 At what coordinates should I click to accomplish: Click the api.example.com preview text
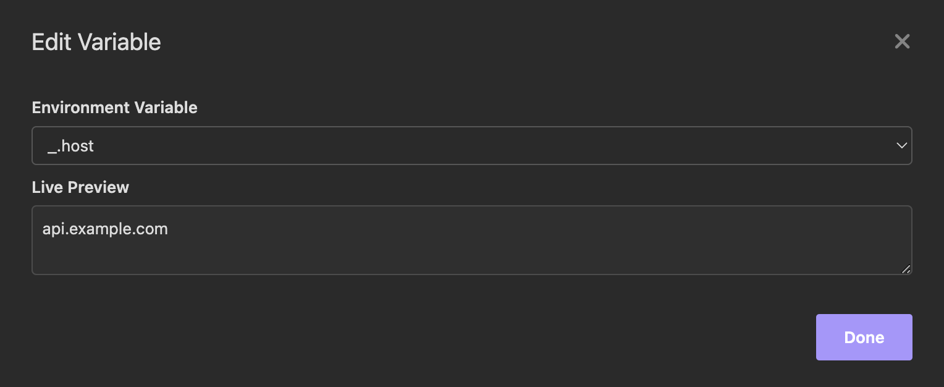point(105,229)
